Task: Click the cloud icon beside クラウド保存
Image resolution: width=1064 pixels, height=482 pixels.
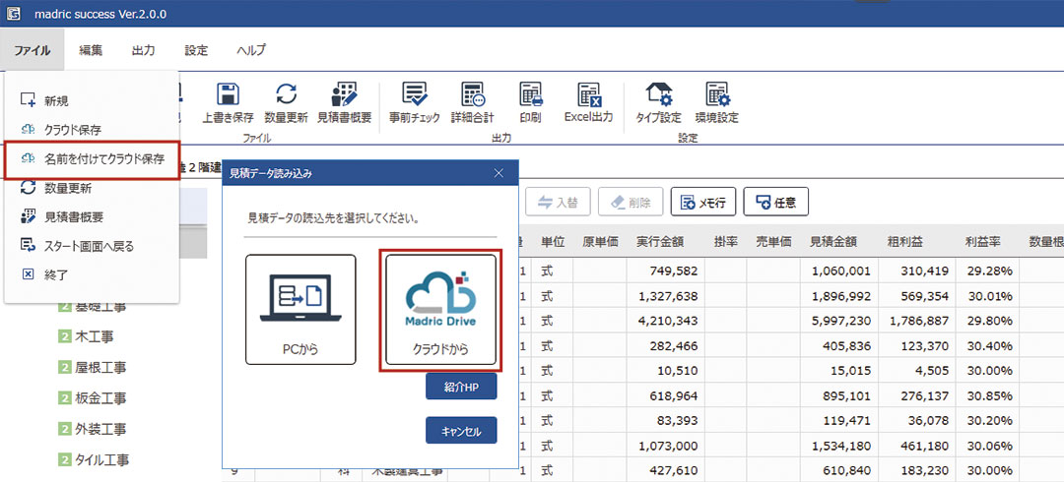Action: (x=28, y=130)
